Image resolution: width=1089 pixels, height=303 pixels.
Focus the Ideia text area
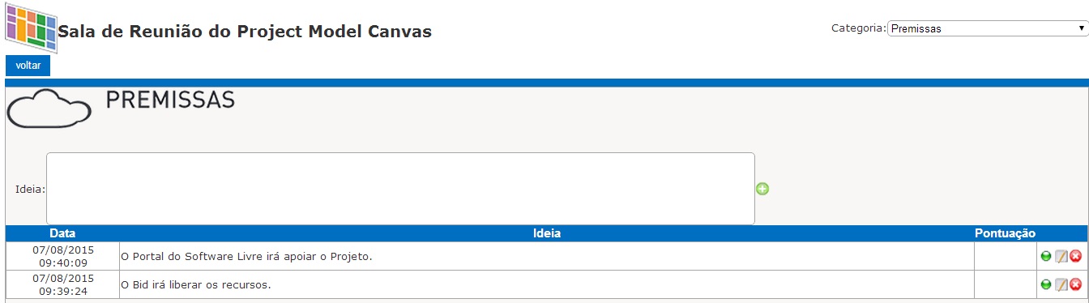[x=400, y=189]
